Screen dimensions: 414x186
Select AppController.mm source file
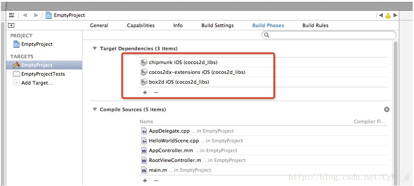263,150
